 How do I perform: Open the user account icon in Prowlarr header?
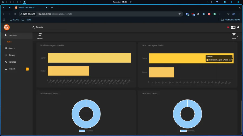click(238, 27)
